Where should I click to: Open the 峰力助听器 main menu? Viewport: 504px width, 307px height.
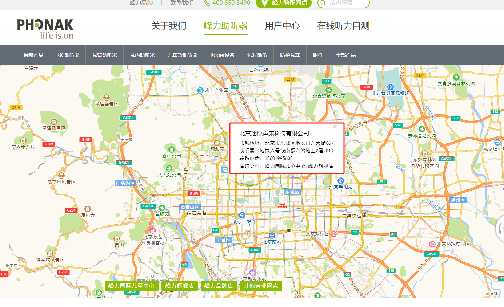(226, 26)
